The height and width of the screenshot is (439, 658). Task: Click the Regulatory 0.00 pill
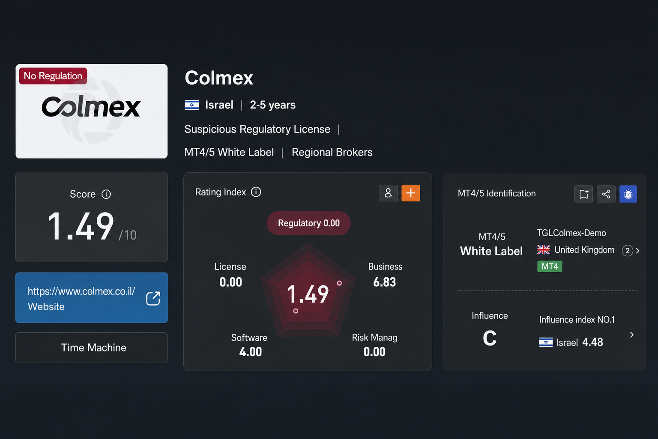coord(308,223)
